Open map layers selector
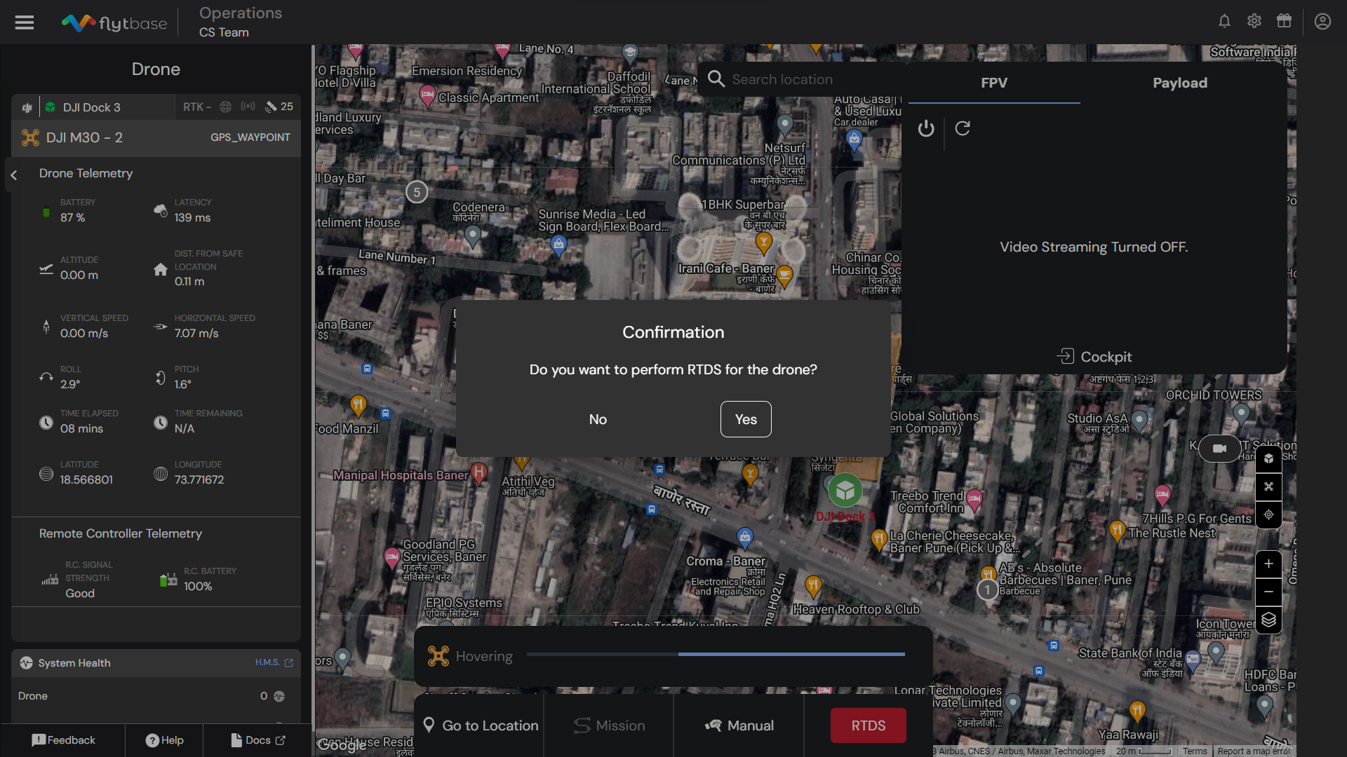This screenshot has height=757, width=1347. tap(1268, 620)
